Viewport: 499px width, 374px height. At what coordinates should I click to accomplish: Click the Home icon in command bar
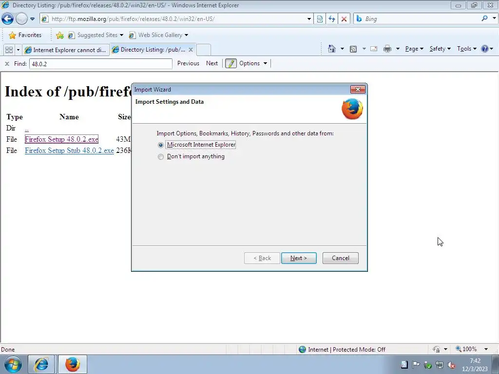point(331,49)
